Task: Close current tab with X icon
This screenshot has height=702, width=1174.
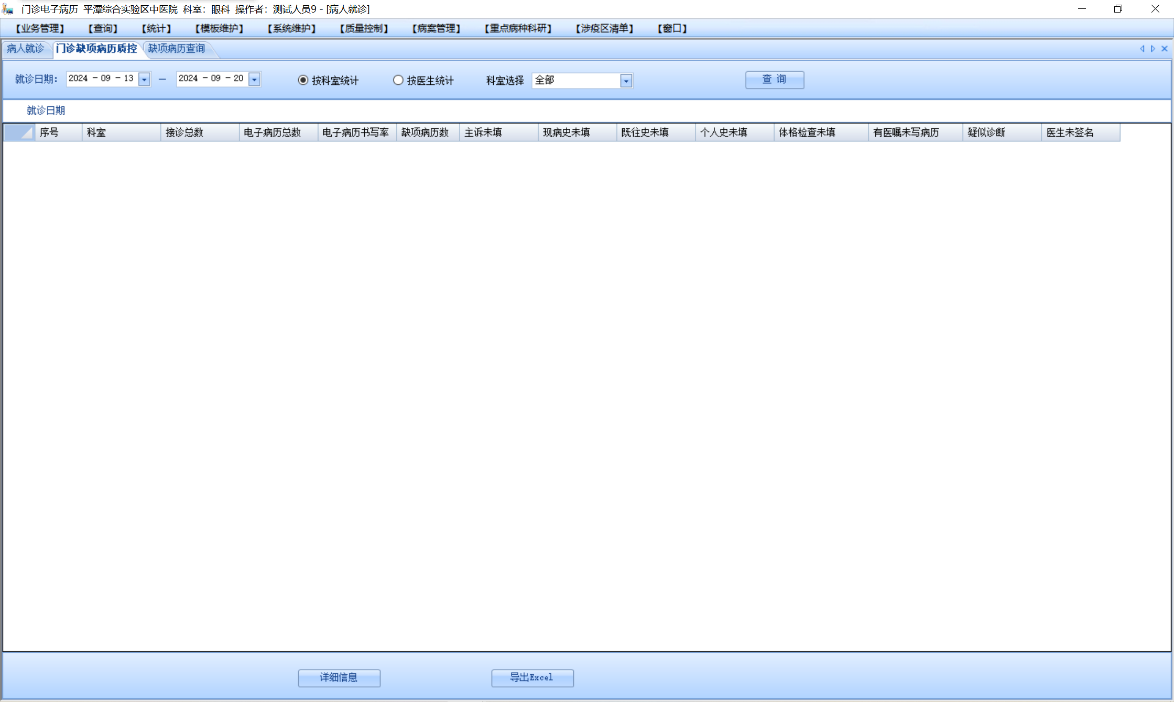Action: [x=1165, y=49]
